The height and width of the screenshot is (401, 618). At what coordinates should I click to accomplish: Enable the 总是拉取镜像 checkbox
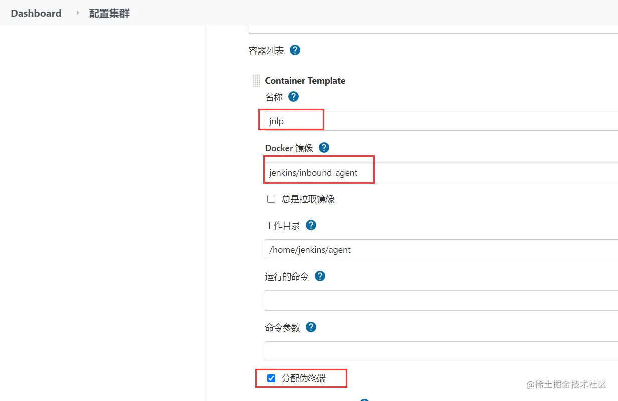pyautogui.click(x=271, y=199)
